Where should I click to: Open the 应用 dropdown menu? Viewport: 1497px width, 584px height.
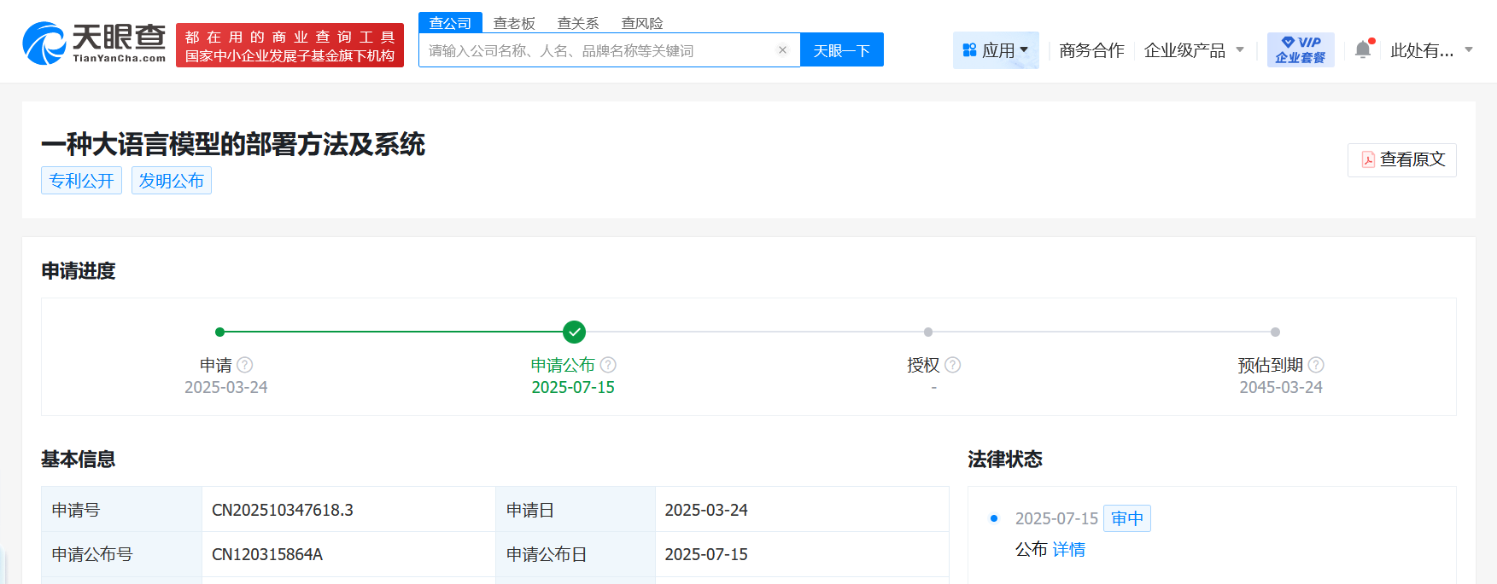[996, 50]
